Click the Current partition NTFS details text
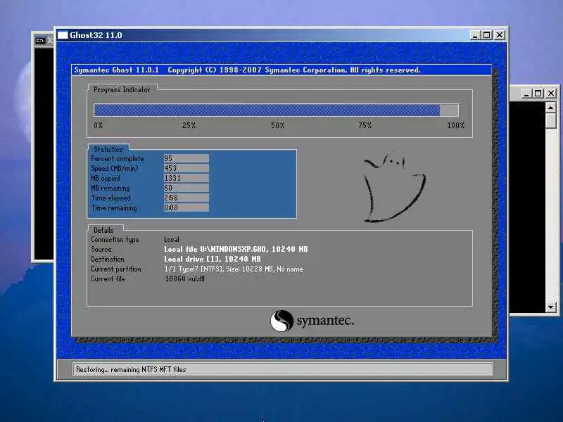Viewport: 563px width, 422px height. [234, 269]
